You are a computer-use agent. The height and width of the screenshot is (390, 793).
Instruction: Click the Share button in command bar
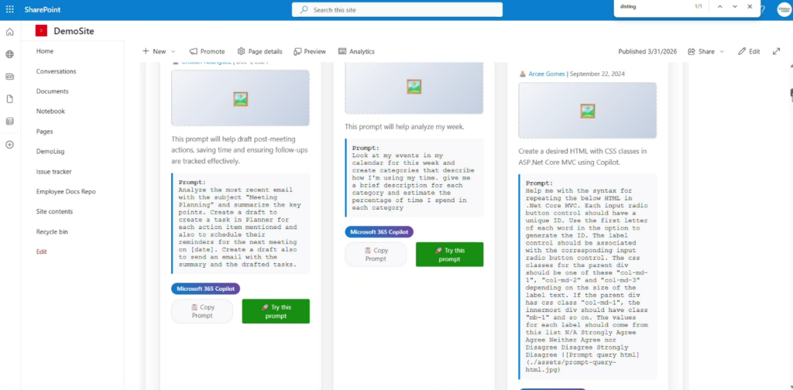tap(702, 52)
